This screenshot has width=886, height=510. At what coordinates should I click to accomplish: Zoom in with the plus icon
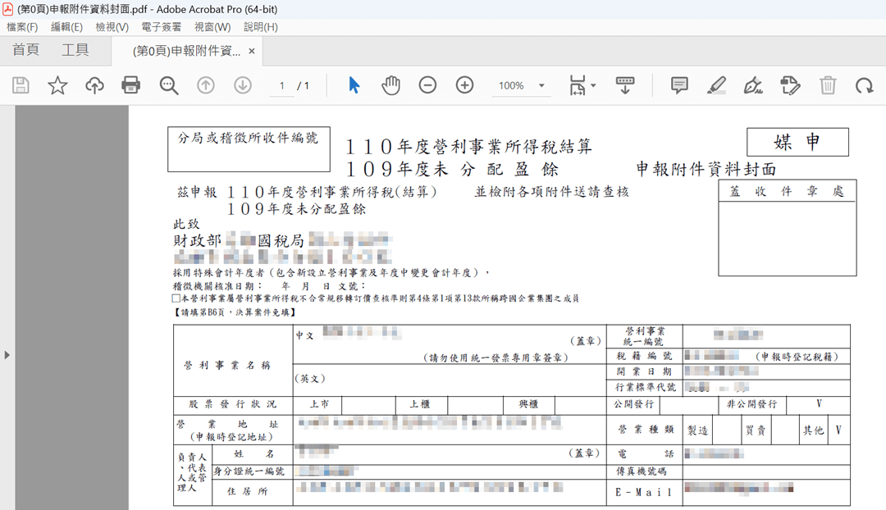(464, 85)
